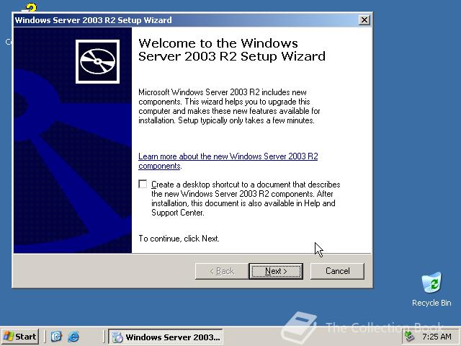Launch Internet Explorer from Quick Launch
This screenshot has height=346, width=461.
pyautogui.click(x=73, y=337)
